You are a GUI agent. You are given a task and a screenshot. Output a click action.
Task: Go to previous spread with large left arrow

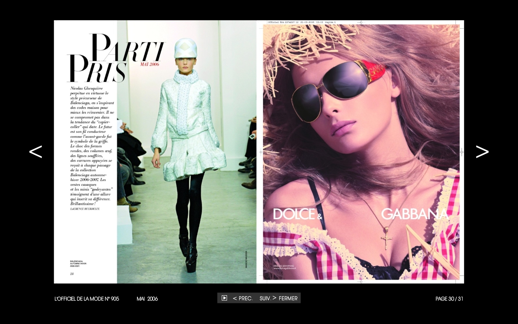36,151
